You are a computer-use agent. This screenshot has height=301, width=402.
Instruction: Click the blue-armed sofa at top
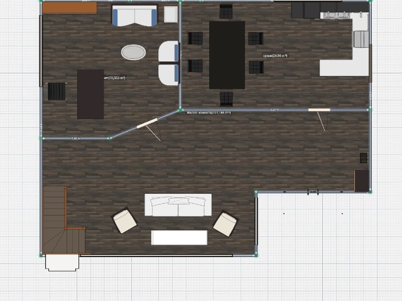tap(134, 16)
